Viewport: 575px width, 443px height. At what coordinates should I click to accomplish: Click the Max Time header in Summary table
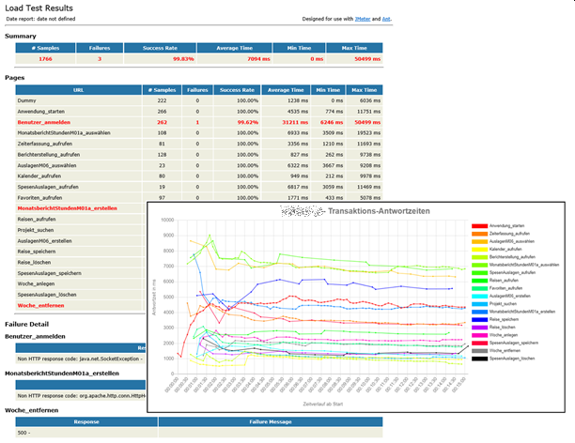click(354, 48)
